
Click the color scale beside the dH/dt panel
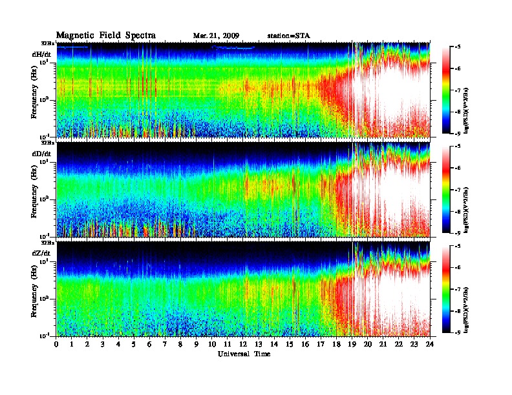tap(446, 90)
